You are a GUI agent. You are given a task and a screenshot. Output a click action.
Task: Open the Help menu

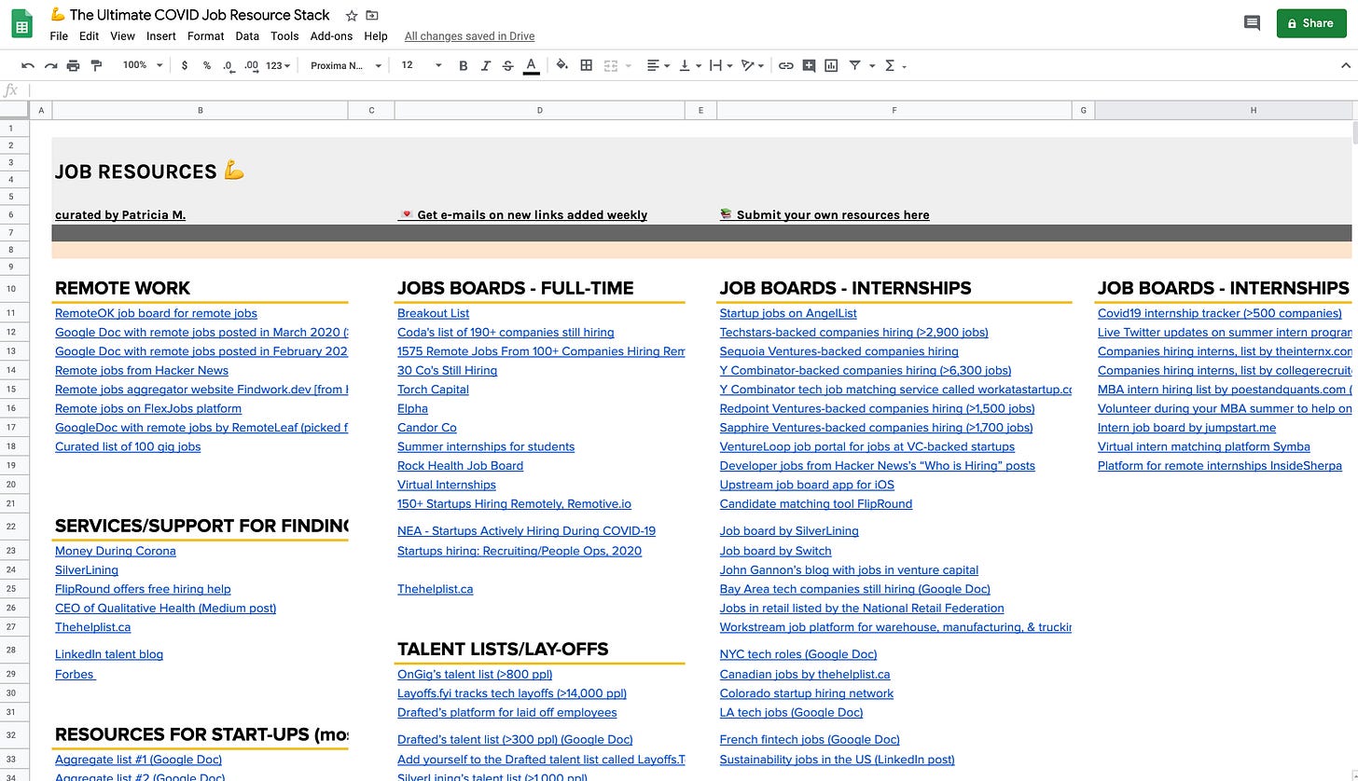(376, 36)
